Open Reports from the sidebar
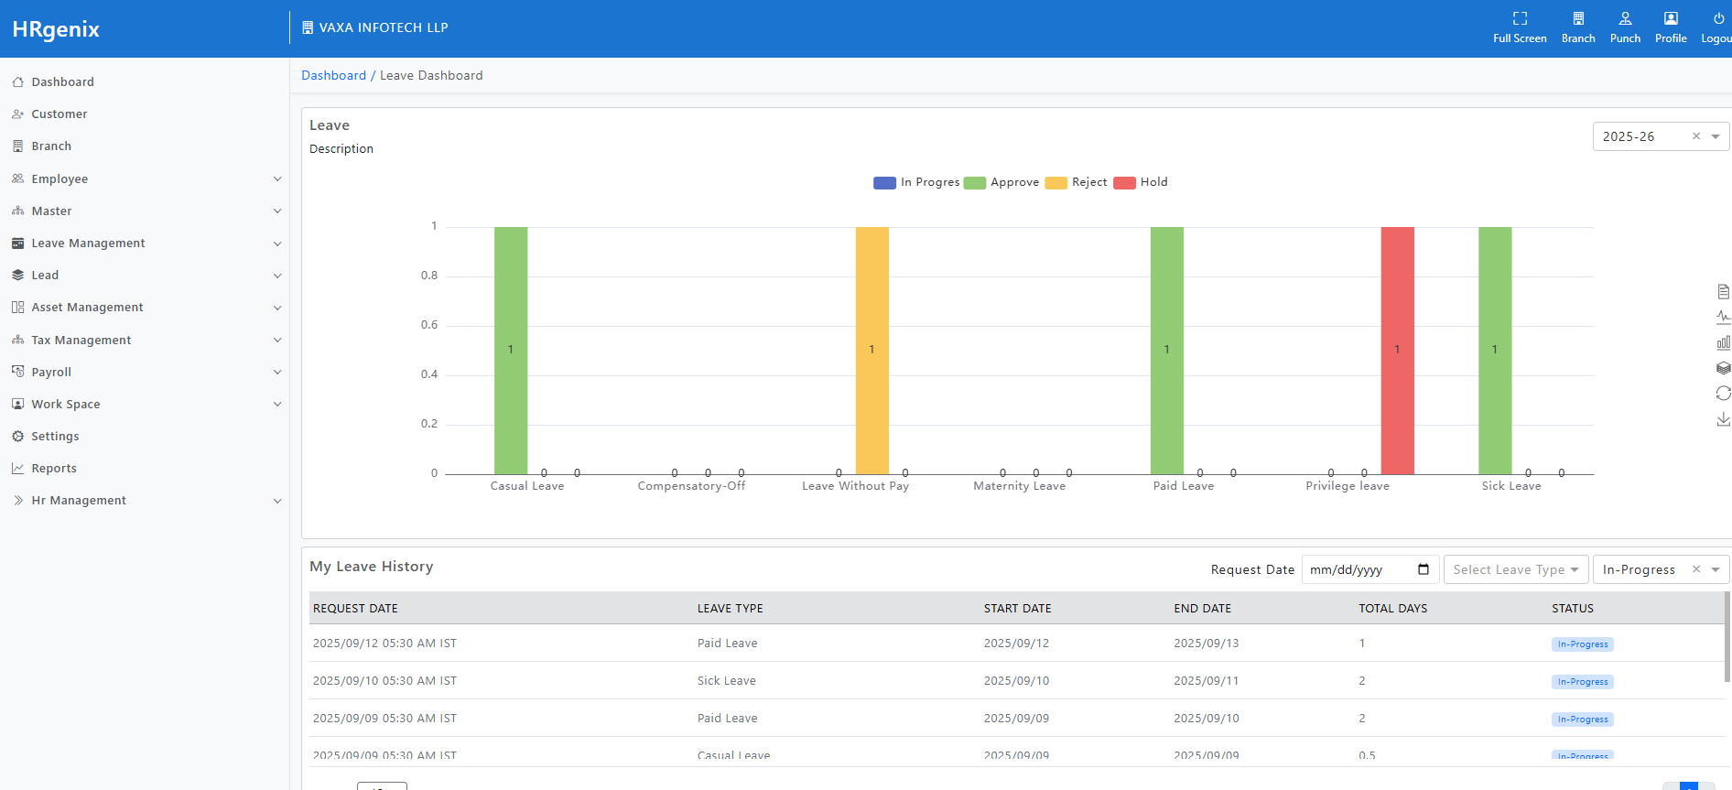The image size is (1732, 790). (x=54, y=469)
